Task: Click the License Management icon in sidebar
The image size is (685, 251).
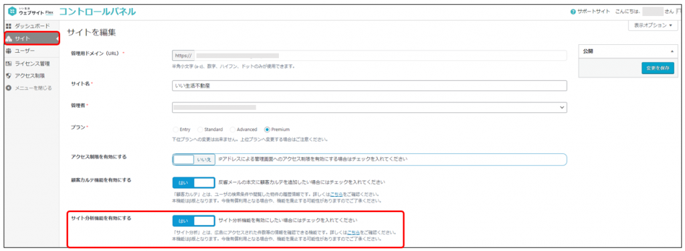Action: 8,64
